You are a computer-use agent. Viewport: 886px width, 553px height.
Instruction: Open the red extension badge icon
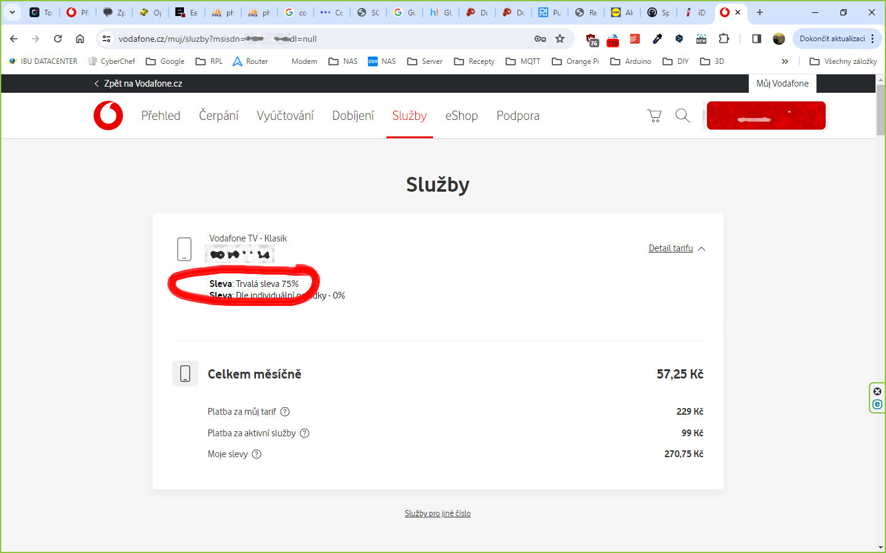click(x=613, y=40)
